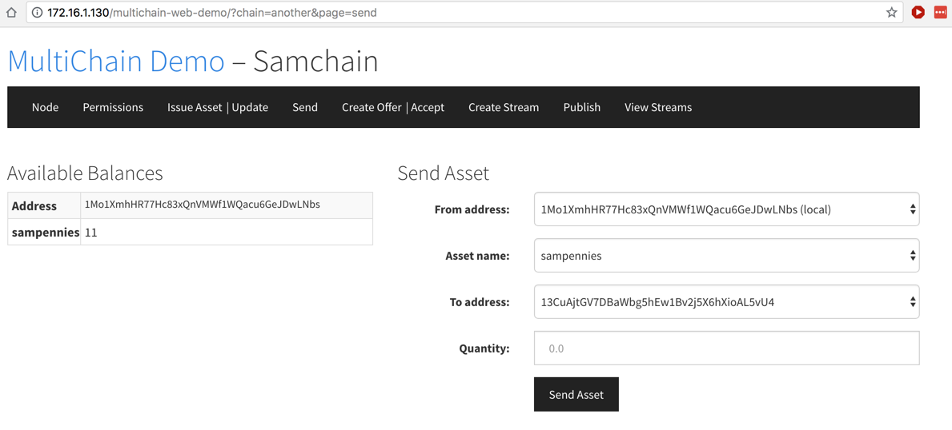952x430 pixels.
Task: Click Create Offer in the navbar
Action: (x=372, y=107)
